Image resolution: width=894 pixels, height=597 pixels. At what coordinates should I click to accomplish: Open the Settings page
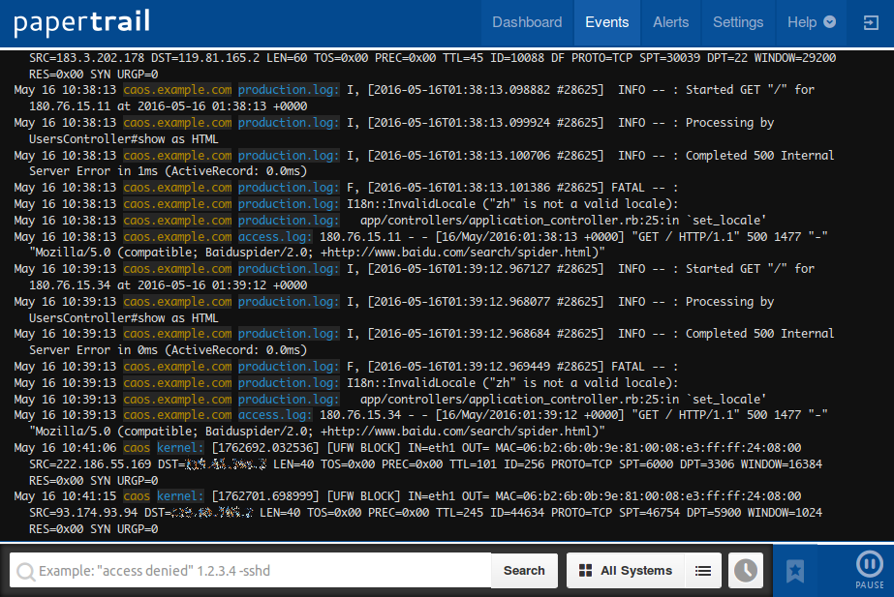point(738,22)
